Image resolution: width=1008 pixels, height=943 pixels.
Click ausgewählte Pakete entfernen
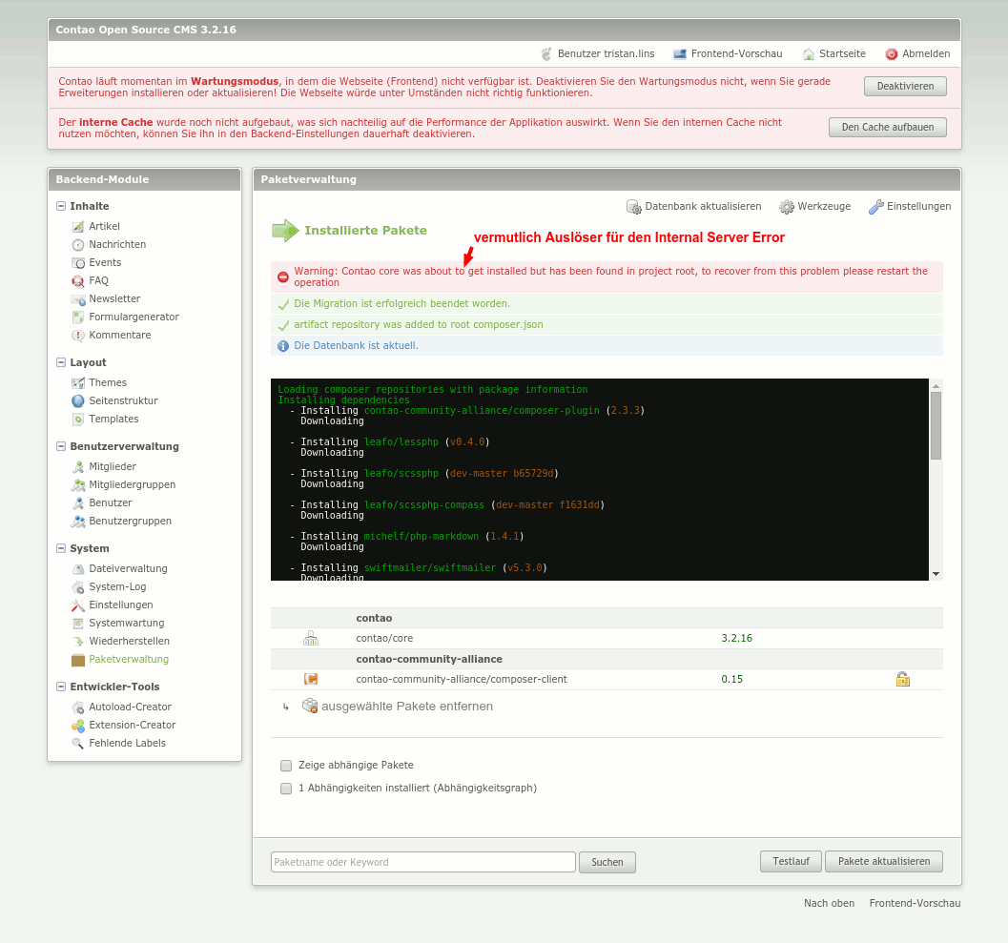(398, 707)
